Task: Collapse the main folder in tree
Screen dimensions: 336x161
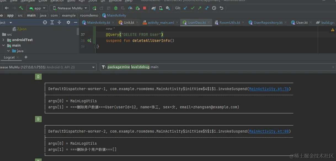Action: pos(4,45)
